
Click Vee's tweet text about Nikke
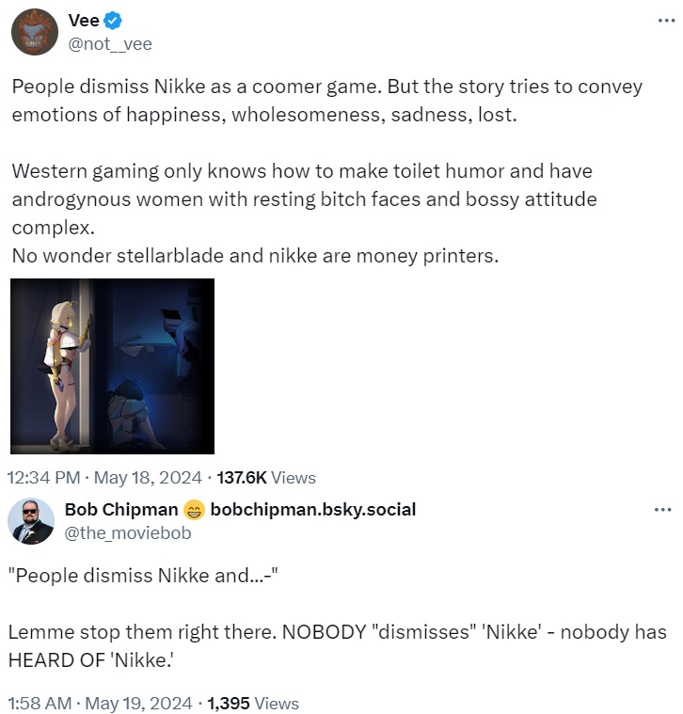pos(326,99)
